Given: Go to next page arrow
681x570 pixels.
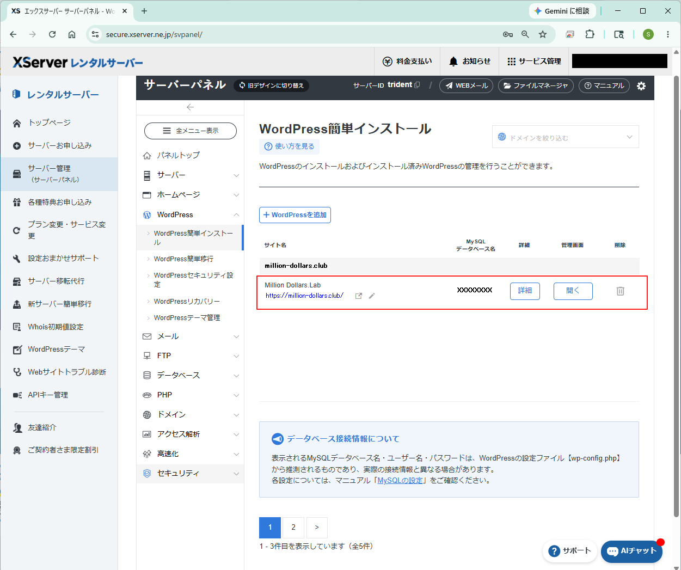Looking at the screenshot, I should pos(317,528).
